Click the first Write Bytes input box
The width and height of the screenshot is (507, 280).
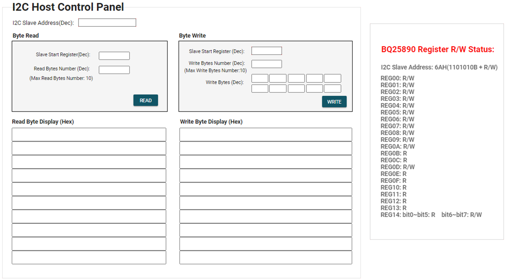pos(260,79)
